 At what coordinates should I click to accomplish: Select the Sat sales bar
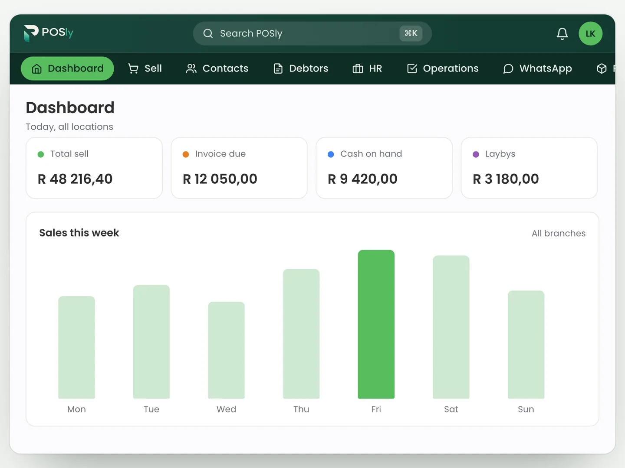click(x=451, y=327)
